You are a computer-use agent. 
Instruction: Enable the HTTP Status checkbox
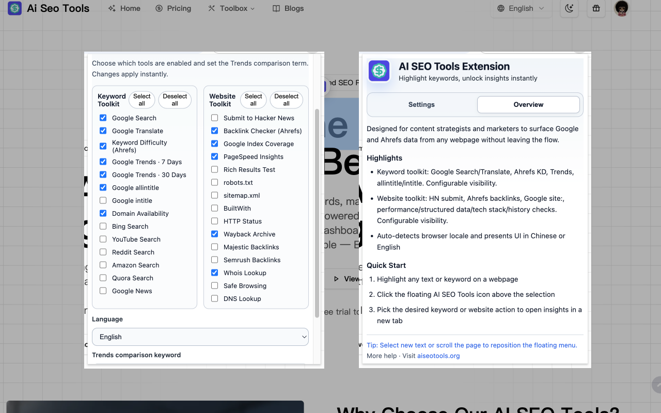tap(215, 221)
